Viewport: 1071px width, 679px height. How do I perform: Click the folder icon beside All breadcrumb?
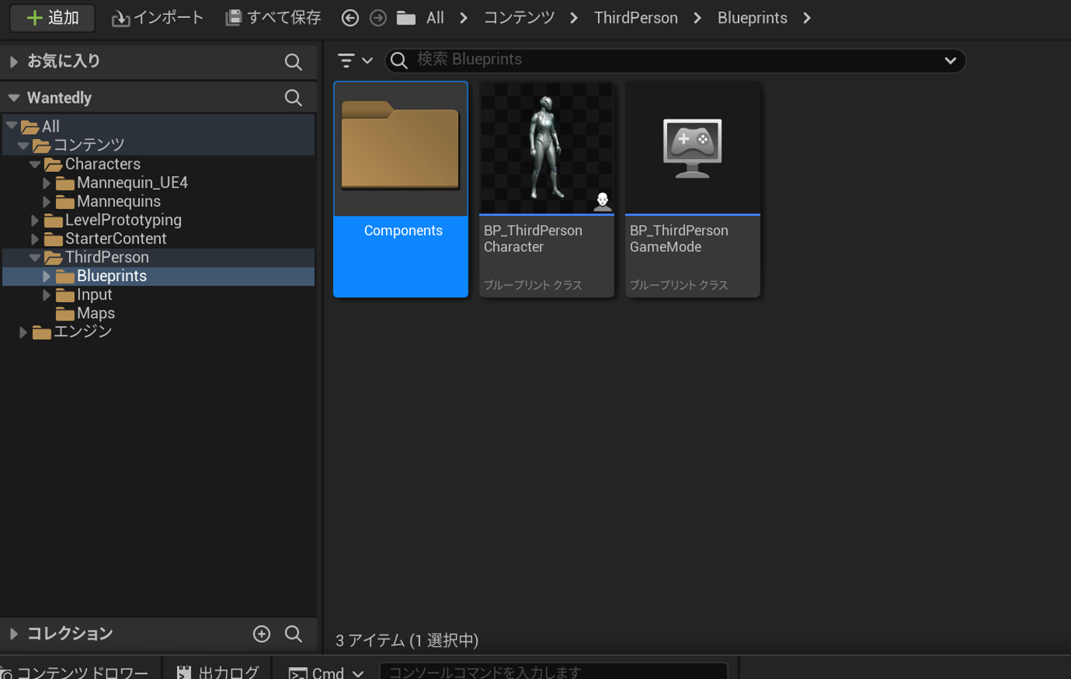406,18
